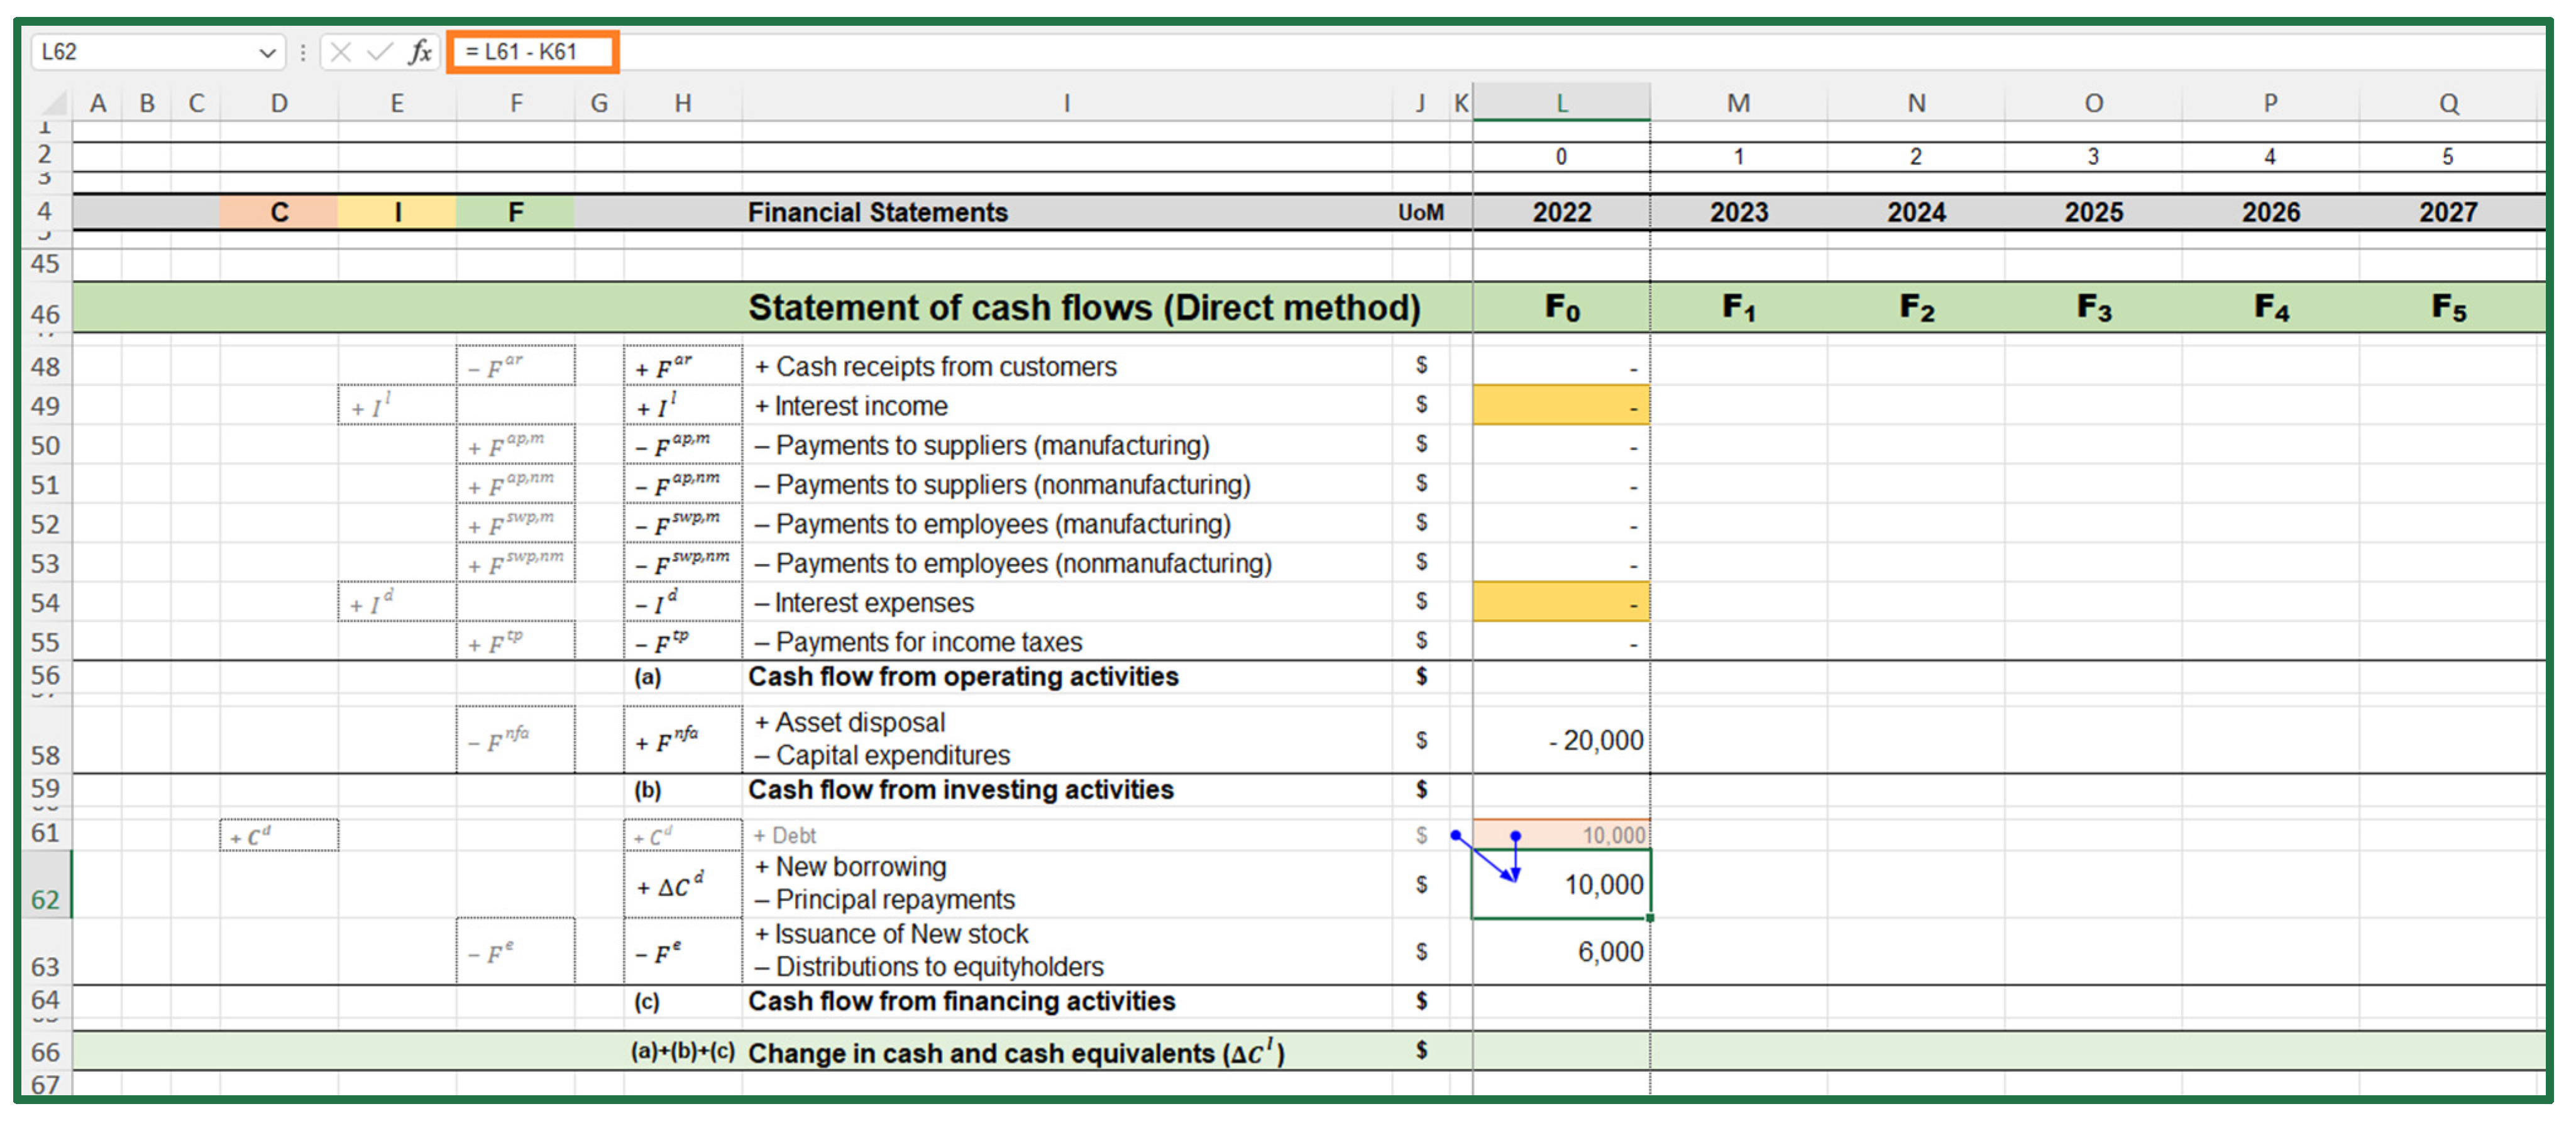Select the 2023 year header cell
The image size is (2576, 1121).
tap(1738, 212)
